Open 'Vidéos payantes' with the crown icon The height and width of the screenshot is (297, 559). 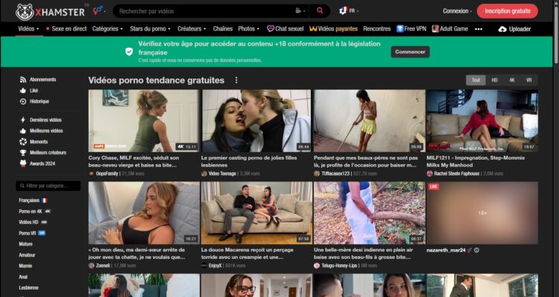point(333,28)
